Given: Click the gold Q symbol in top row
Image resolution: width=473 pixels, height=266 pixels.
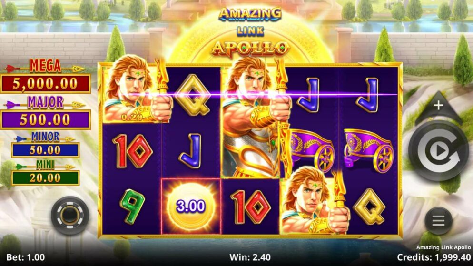Looking at the screenshot, I should point(192,95).
